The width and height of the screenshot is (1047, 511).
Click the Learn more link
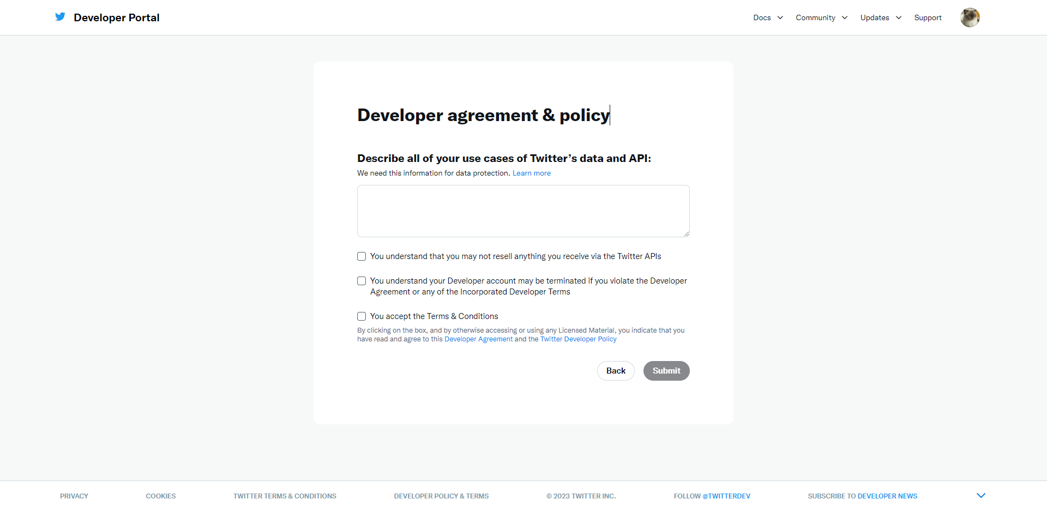tap(531, 173)
